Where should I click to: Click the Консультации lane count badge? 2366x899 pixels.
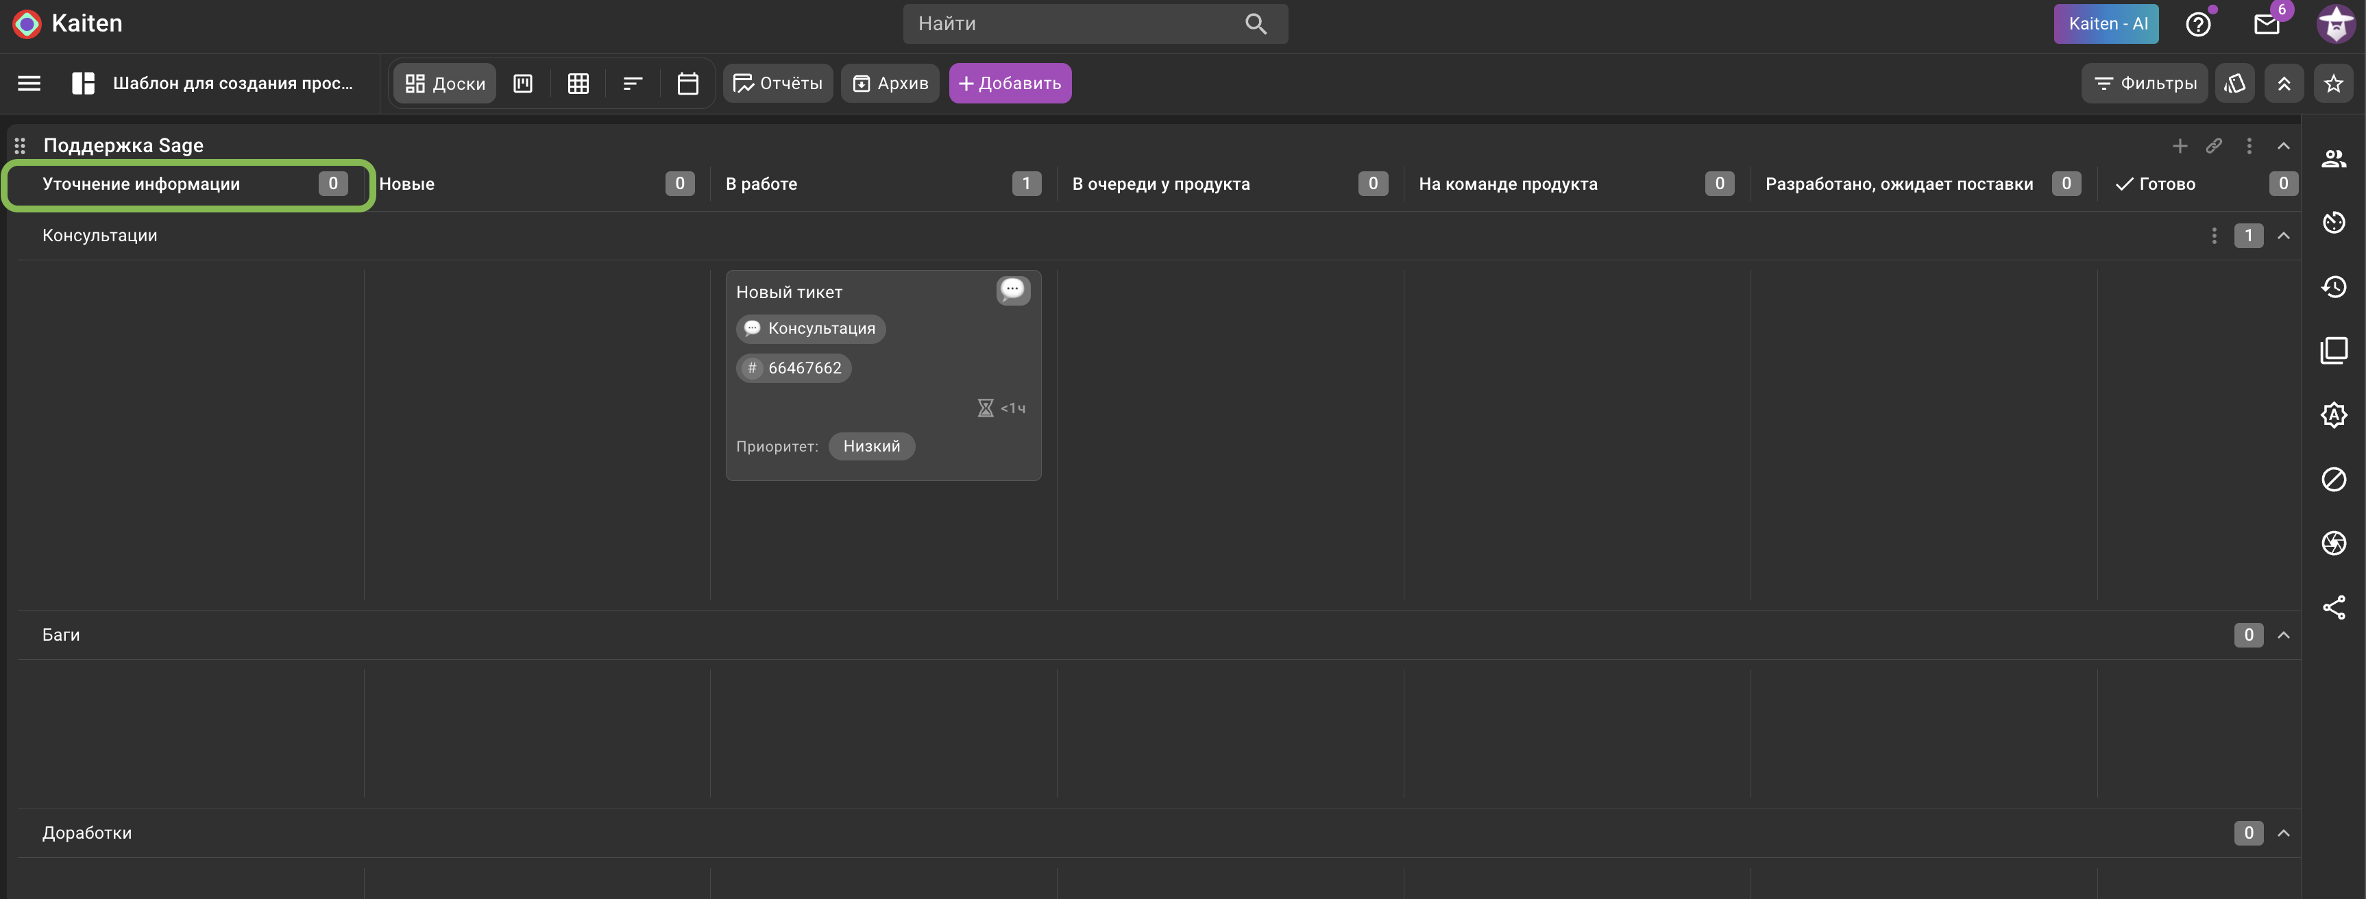pyautogui.click(x=2248, y=236)
